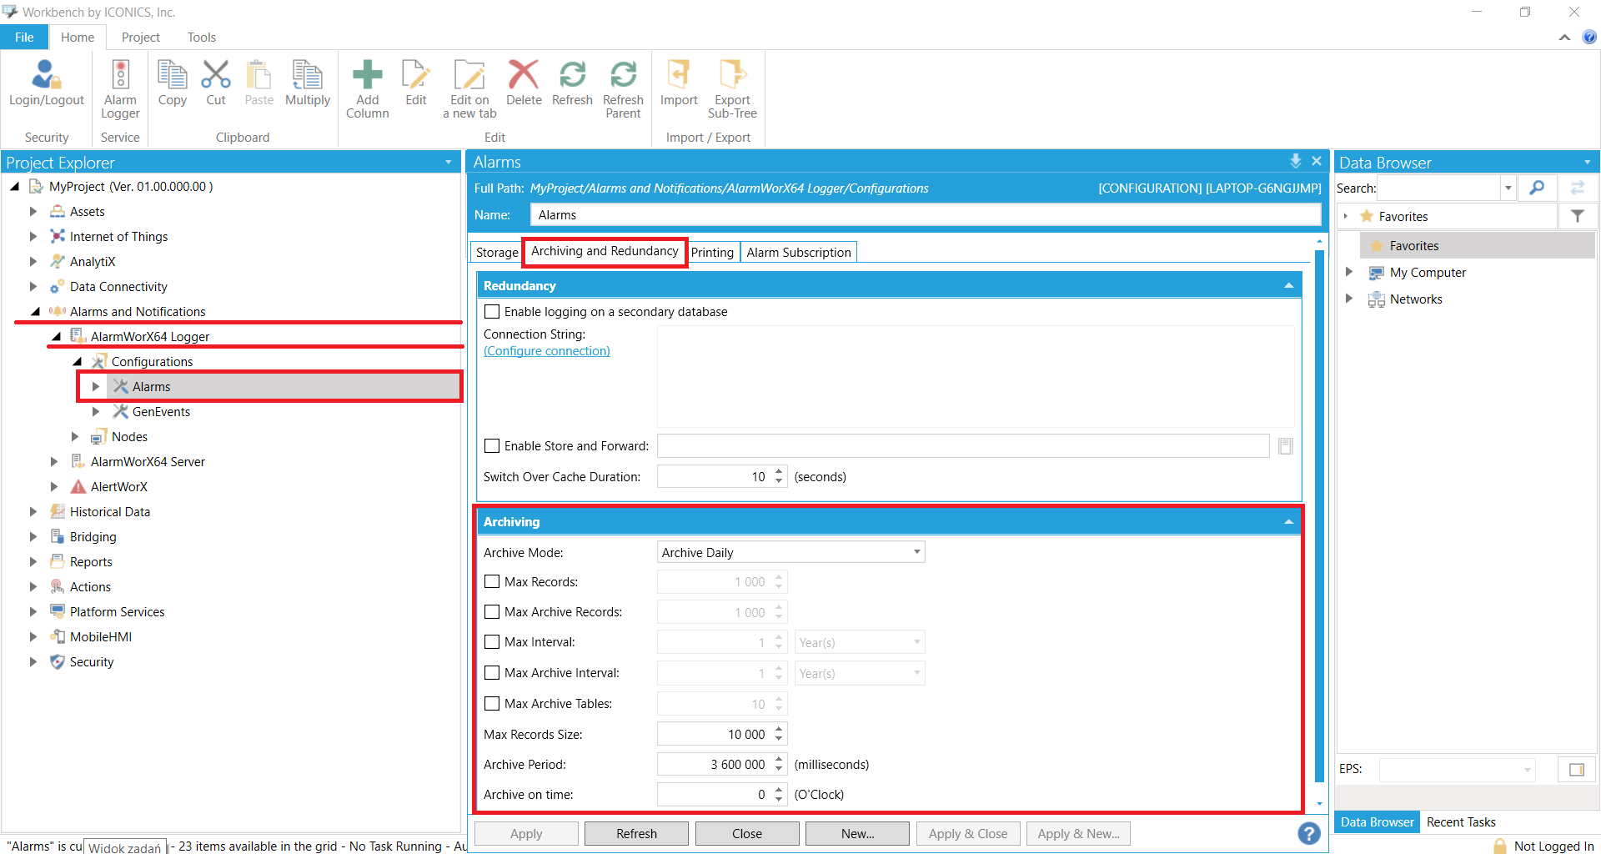
Task: Expand the GenEvents configuration node
Action: 96,412
